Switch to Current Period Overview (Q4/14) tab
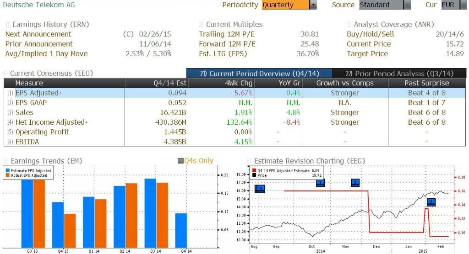 pyautogui.click(x=259, y=74)
